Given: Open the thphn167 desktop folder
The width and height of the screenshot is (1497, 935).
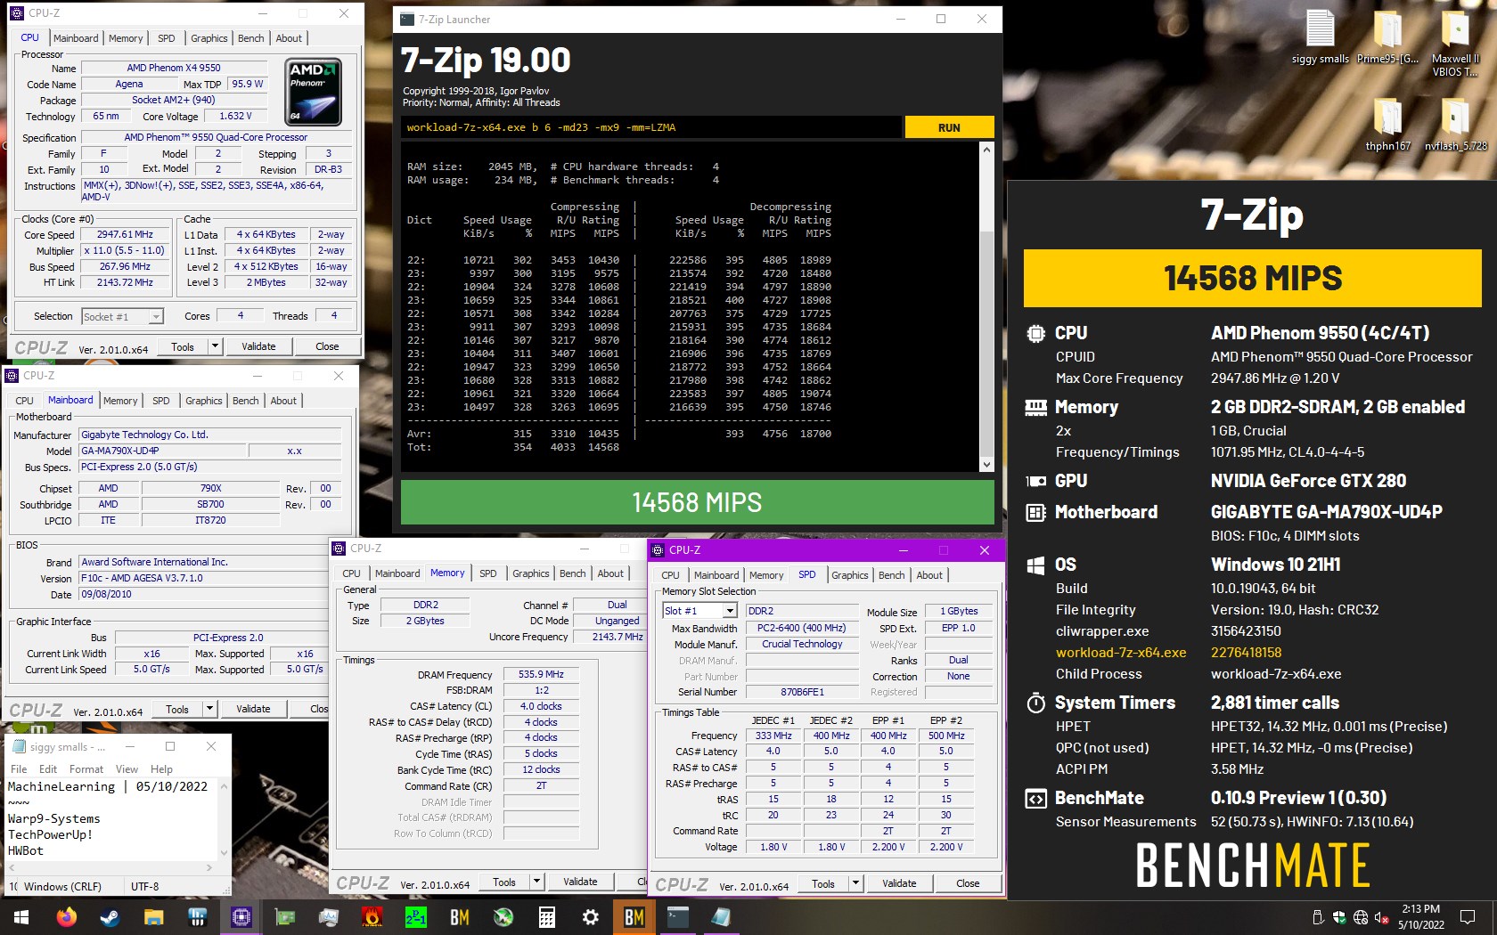Looking at the screenshot, I should (1387, 123).
